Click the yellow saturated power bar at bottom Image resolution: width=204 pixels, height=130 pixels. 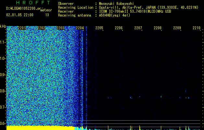[x=40, y=128]
